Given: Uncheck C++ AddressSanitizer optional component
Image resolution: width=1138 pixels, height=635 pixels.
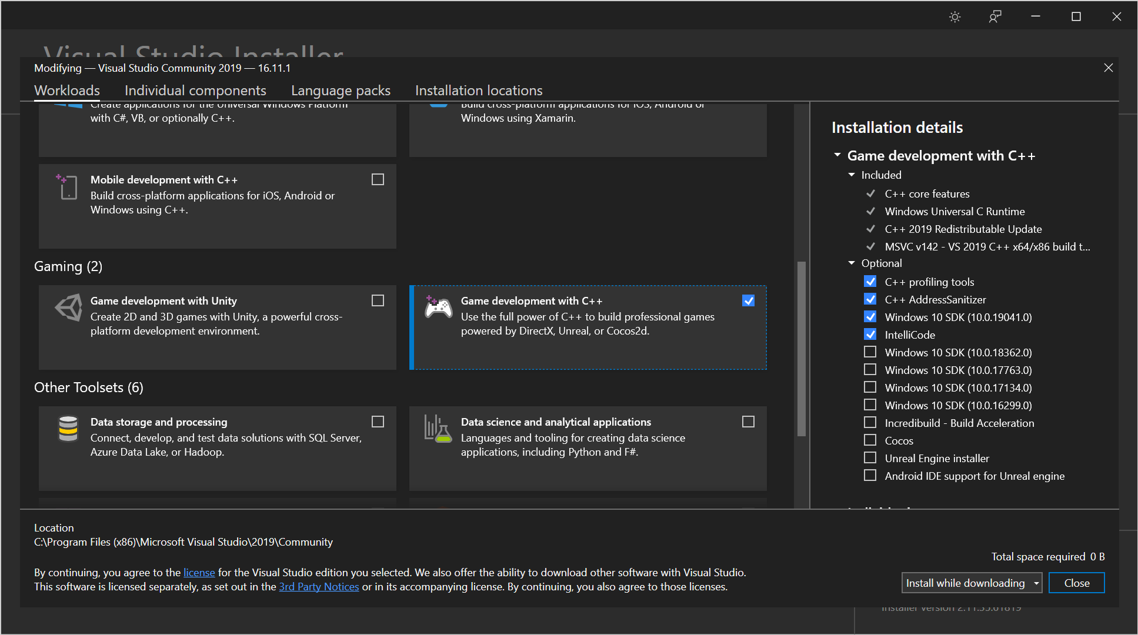Looking at the screenshot, I should tap(870, 299).
